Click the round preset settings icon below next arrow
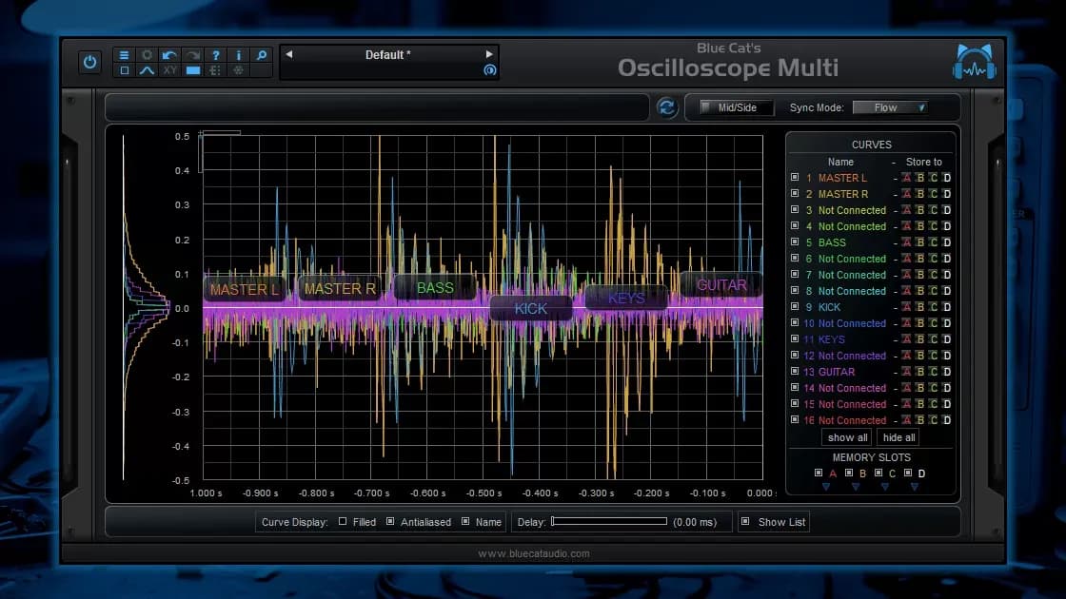This screenshot has width=1066, height=599. click(x=489, y=70)
